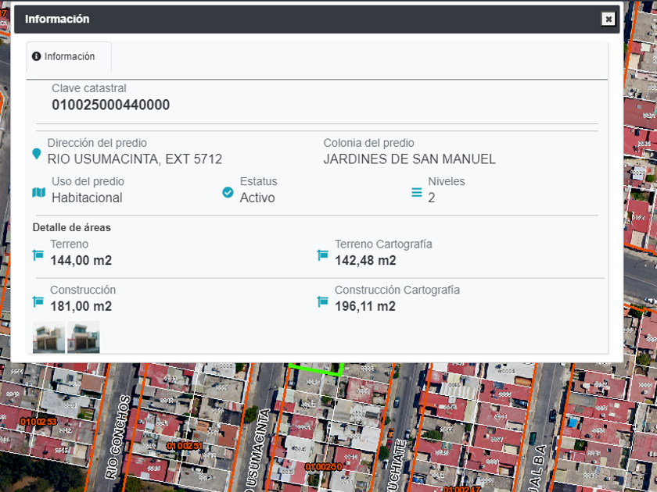Click the Clave catastral label
657x492 pixels.
coord(89,88)
